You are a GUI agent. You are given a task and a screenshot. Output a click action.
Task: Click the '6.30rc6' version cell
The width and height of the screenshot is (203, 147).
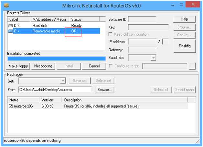(48, 106)
